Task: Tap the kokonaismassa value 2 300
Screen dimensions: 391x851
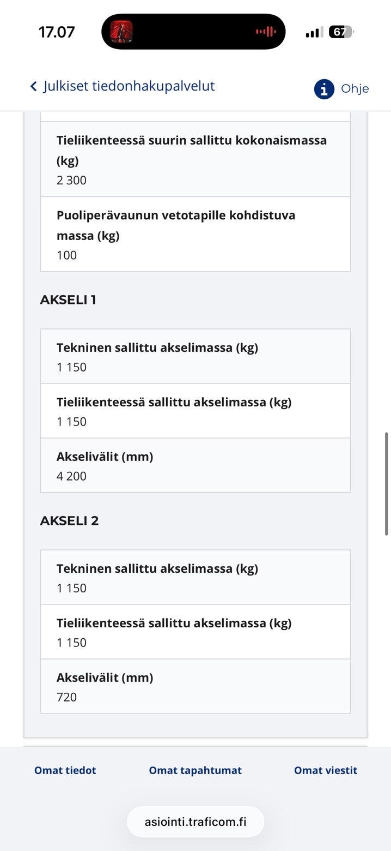Action: [x=71, y=181]
